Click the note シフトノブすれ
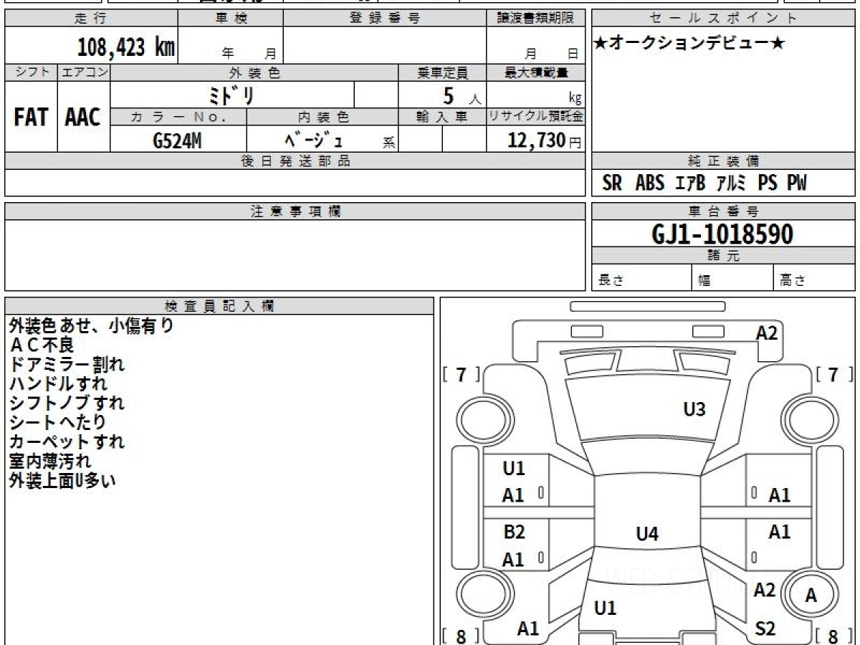The width and height of the screenshot is (860, 645). click(x=67, y=403)
